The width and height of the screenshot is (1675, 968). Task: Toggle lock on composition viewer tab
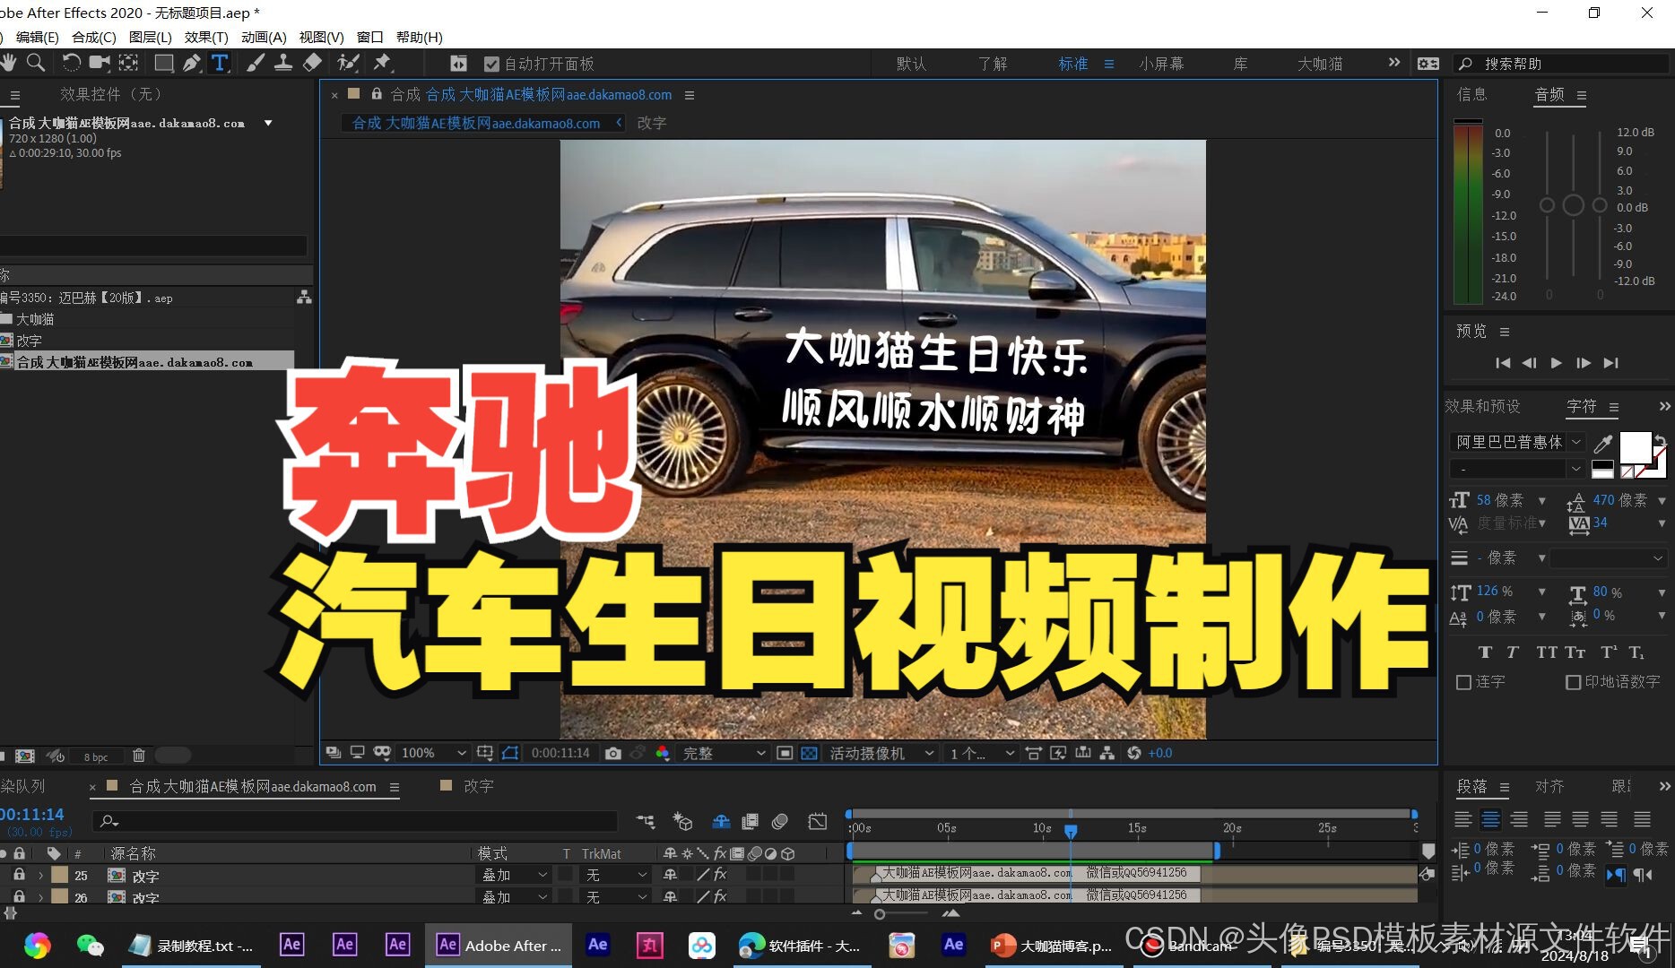[x=377, y=94]
